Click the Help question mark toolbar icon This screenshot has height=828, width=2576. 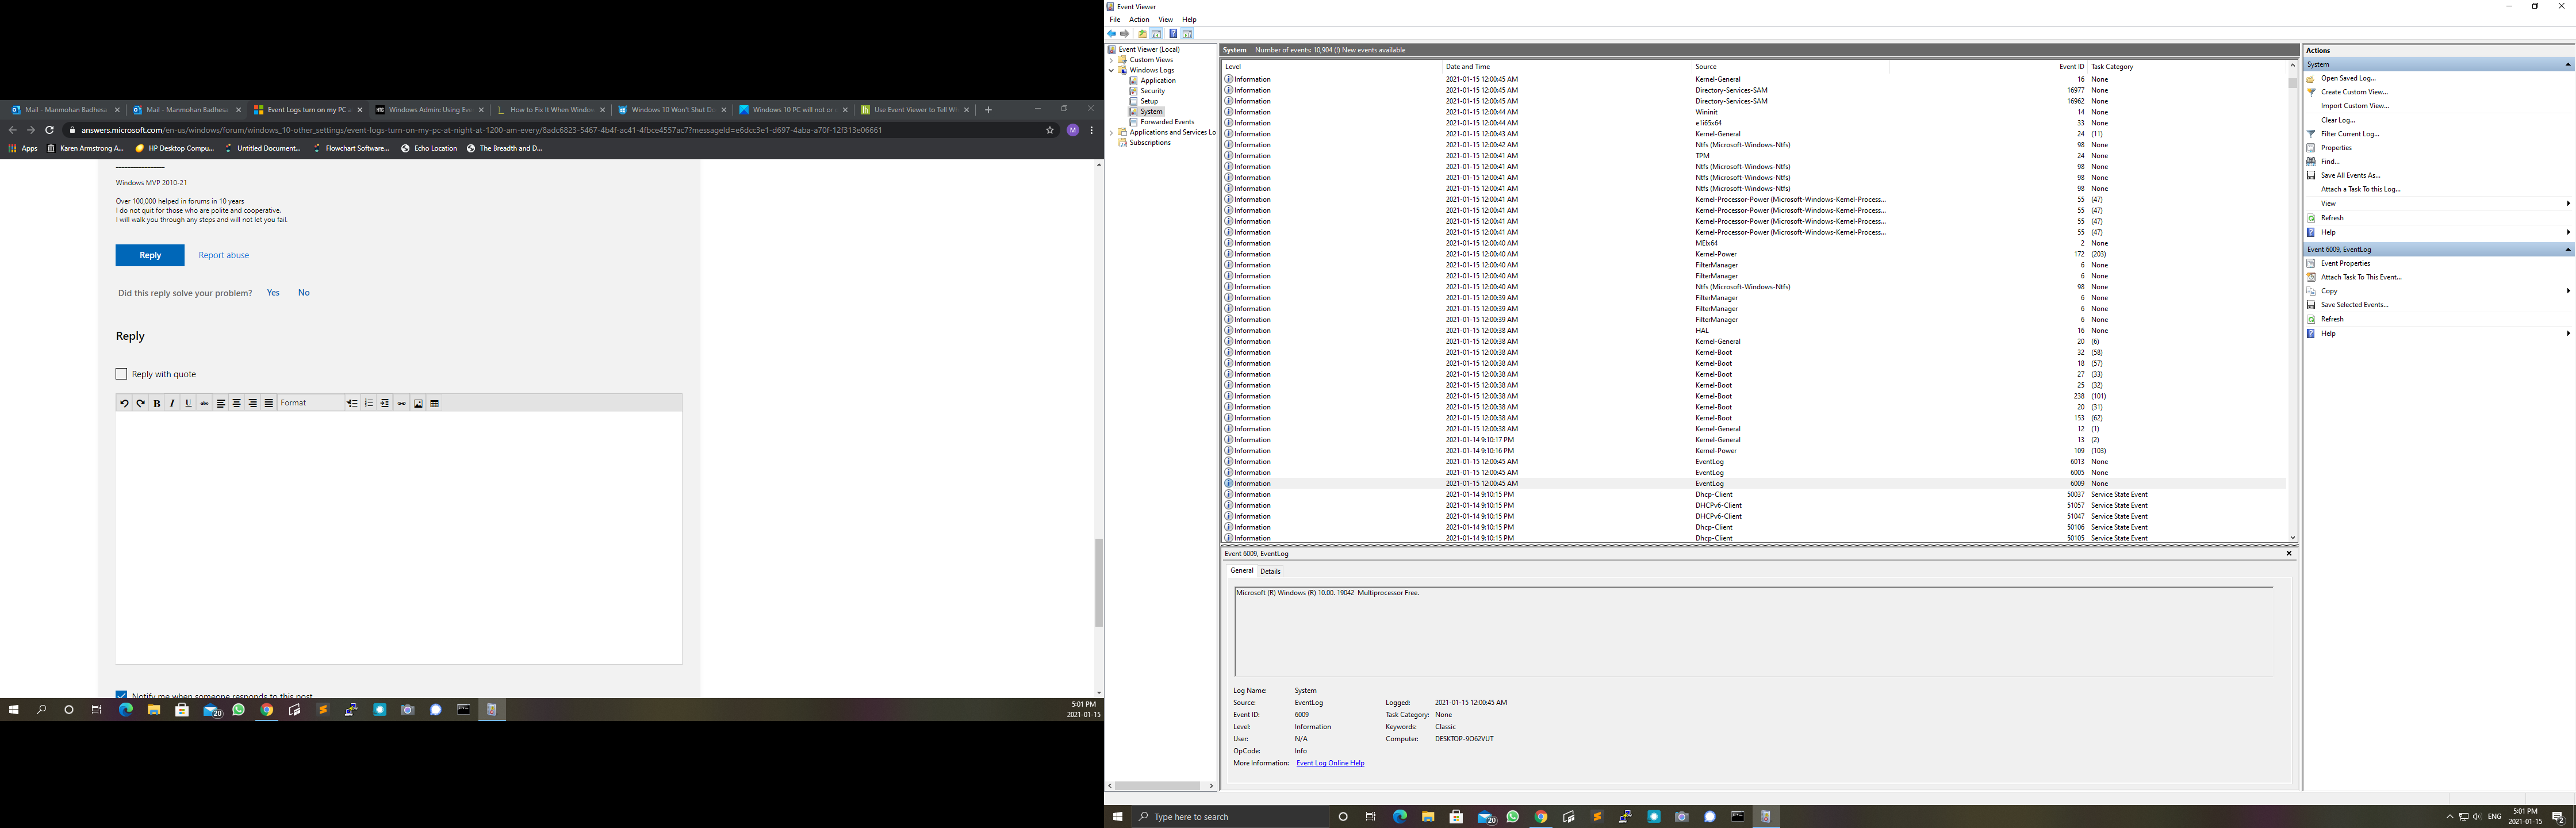tap(1173, 34)
